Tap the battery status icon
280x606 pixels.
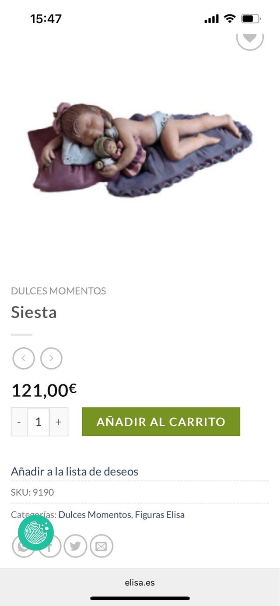coord(251,19)
